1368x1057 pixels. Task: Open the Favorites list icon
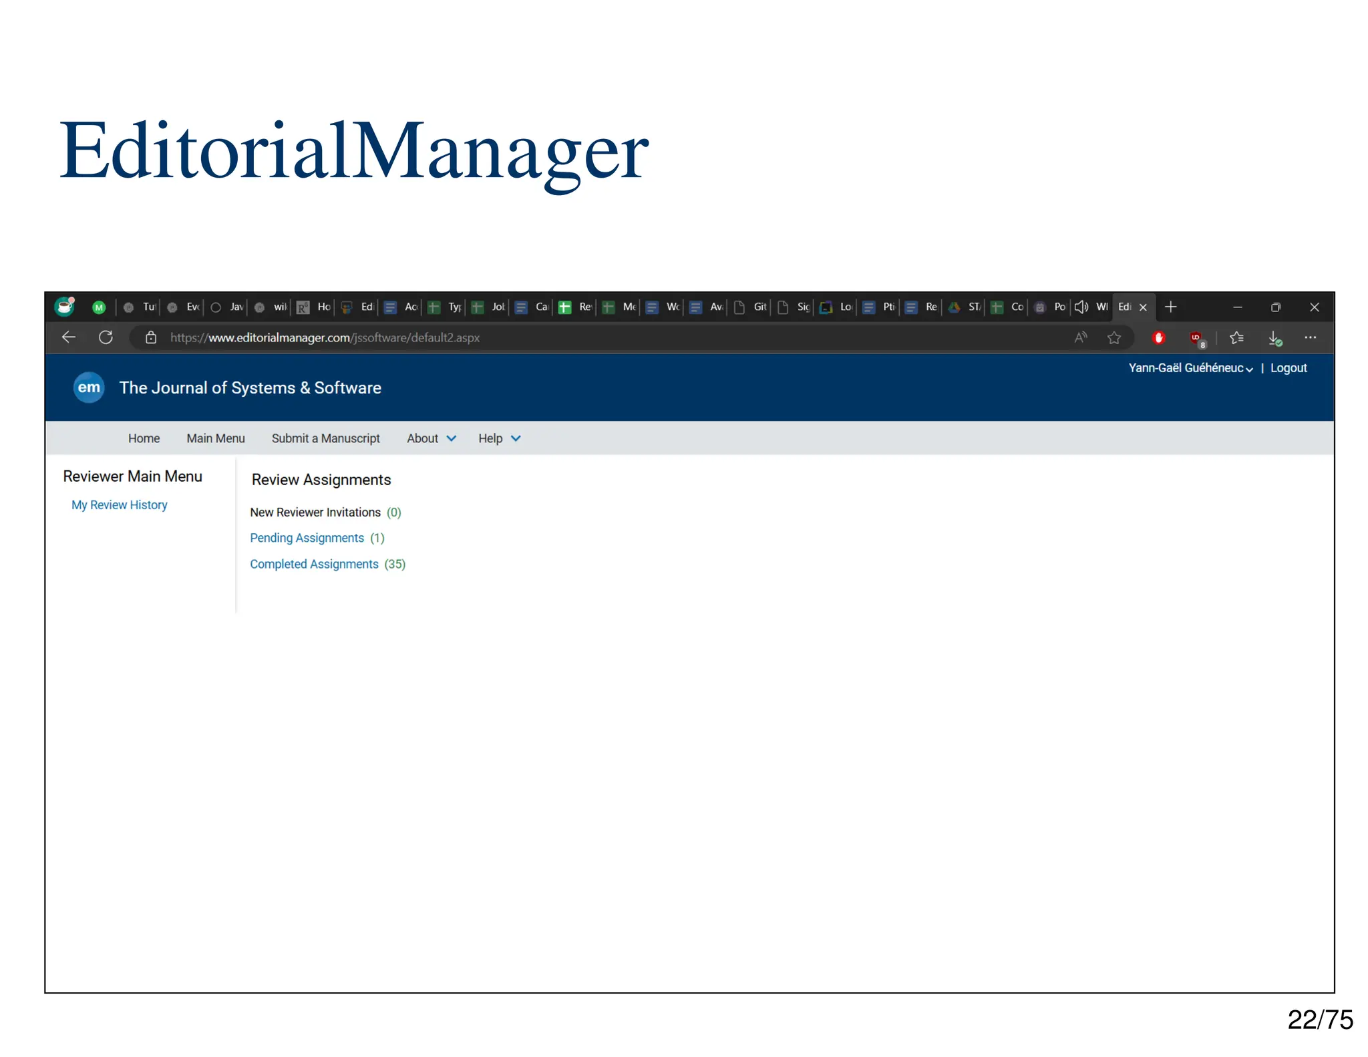click(1236, 337)
